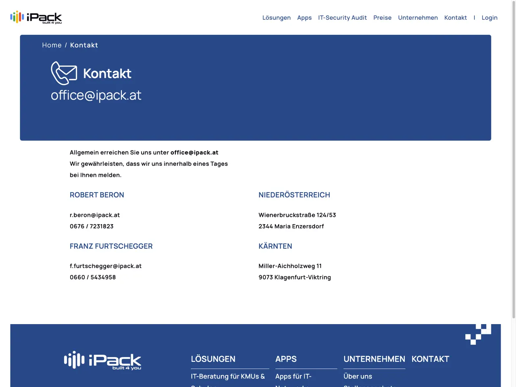Click the NIEDERÖSTERREICH heading
Image resolution: width=516 pixels, height=387 pixels.
click(x=294, y=195)
